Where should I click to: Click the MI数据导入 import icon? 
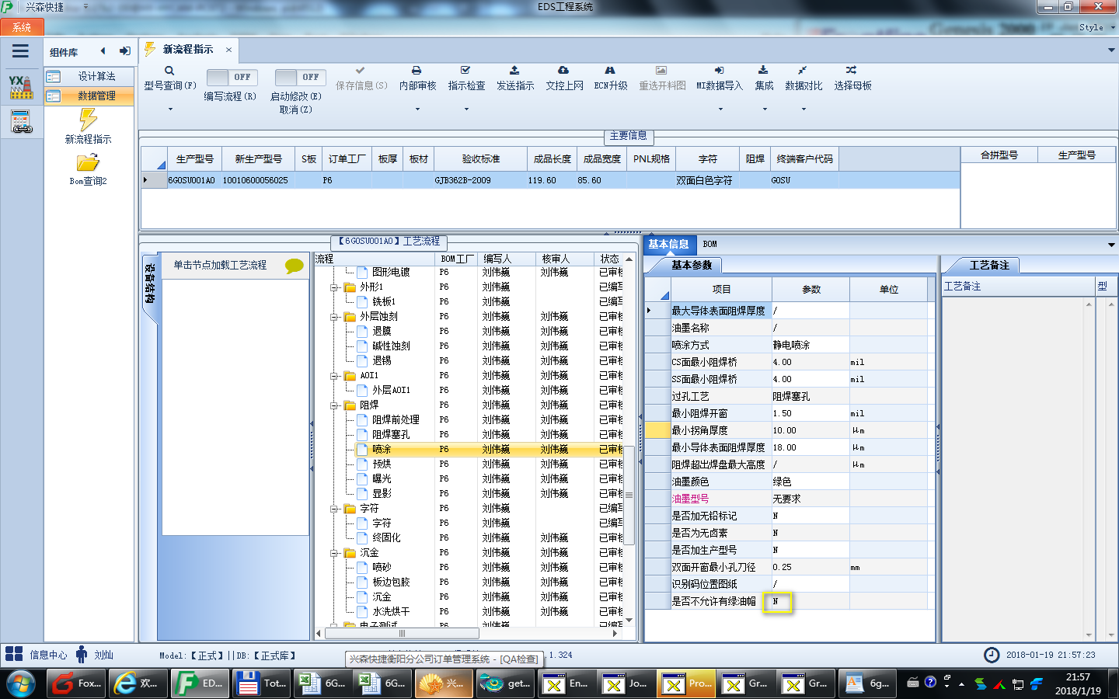point(719,71)
